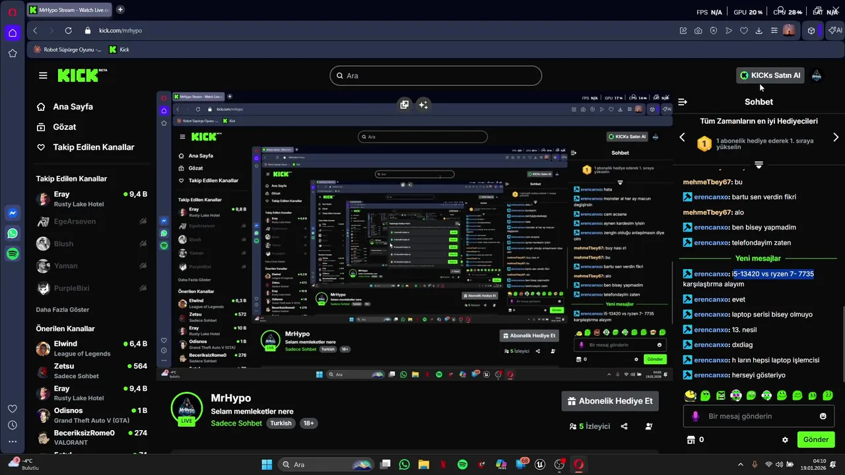Collapse the chat panel with arrow icon
Viewport: 845px width, 475px height.
tap(683, 102)
